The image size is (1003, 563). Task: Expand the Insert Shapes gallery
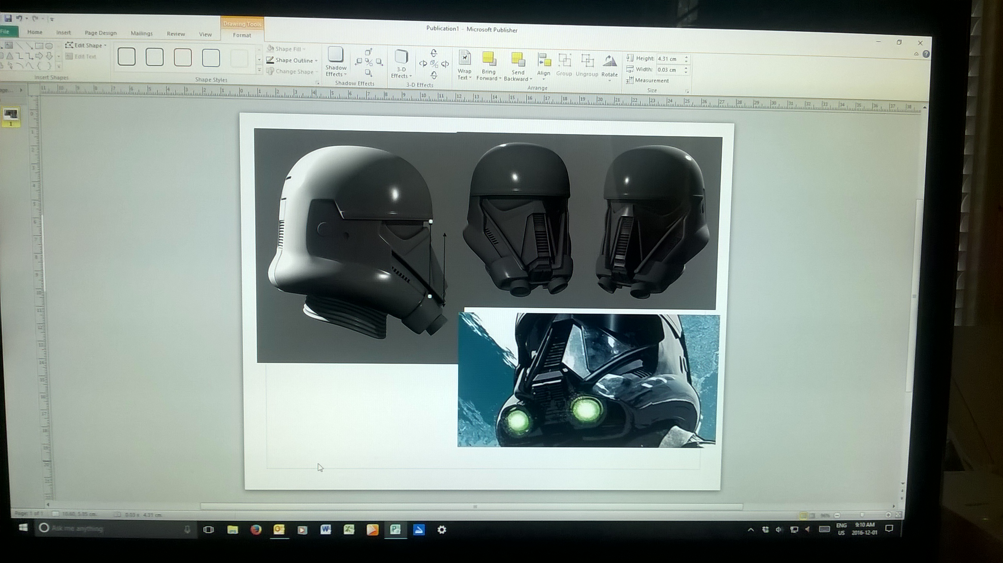pyautogui.click(x=59, y=67)
